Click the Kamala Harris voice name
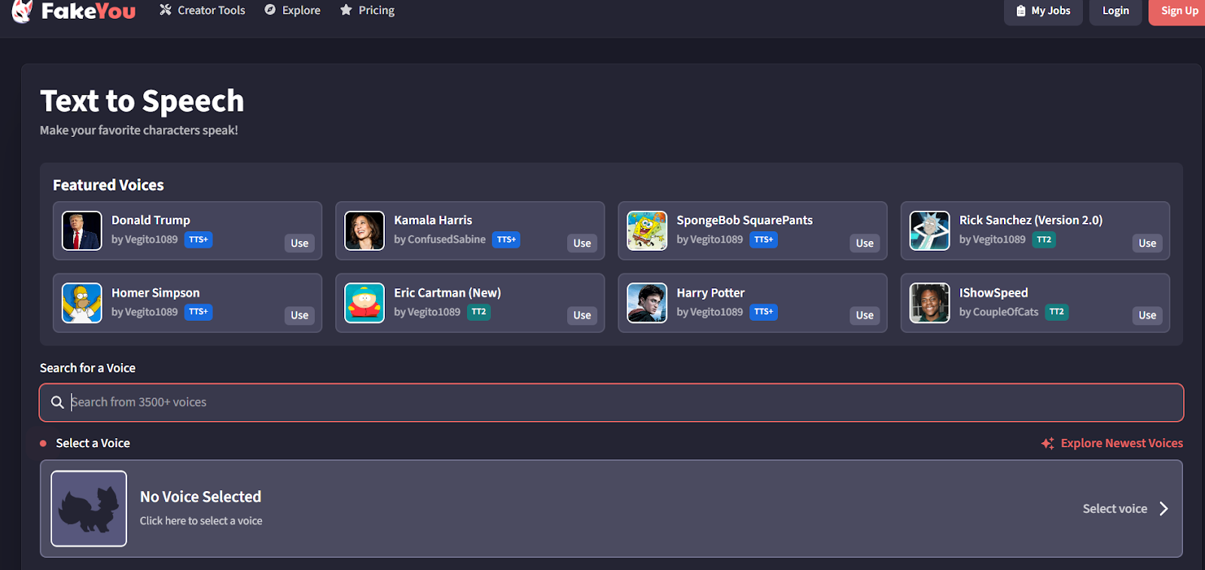Viewport: 1205px width, 570px height. 433,221
